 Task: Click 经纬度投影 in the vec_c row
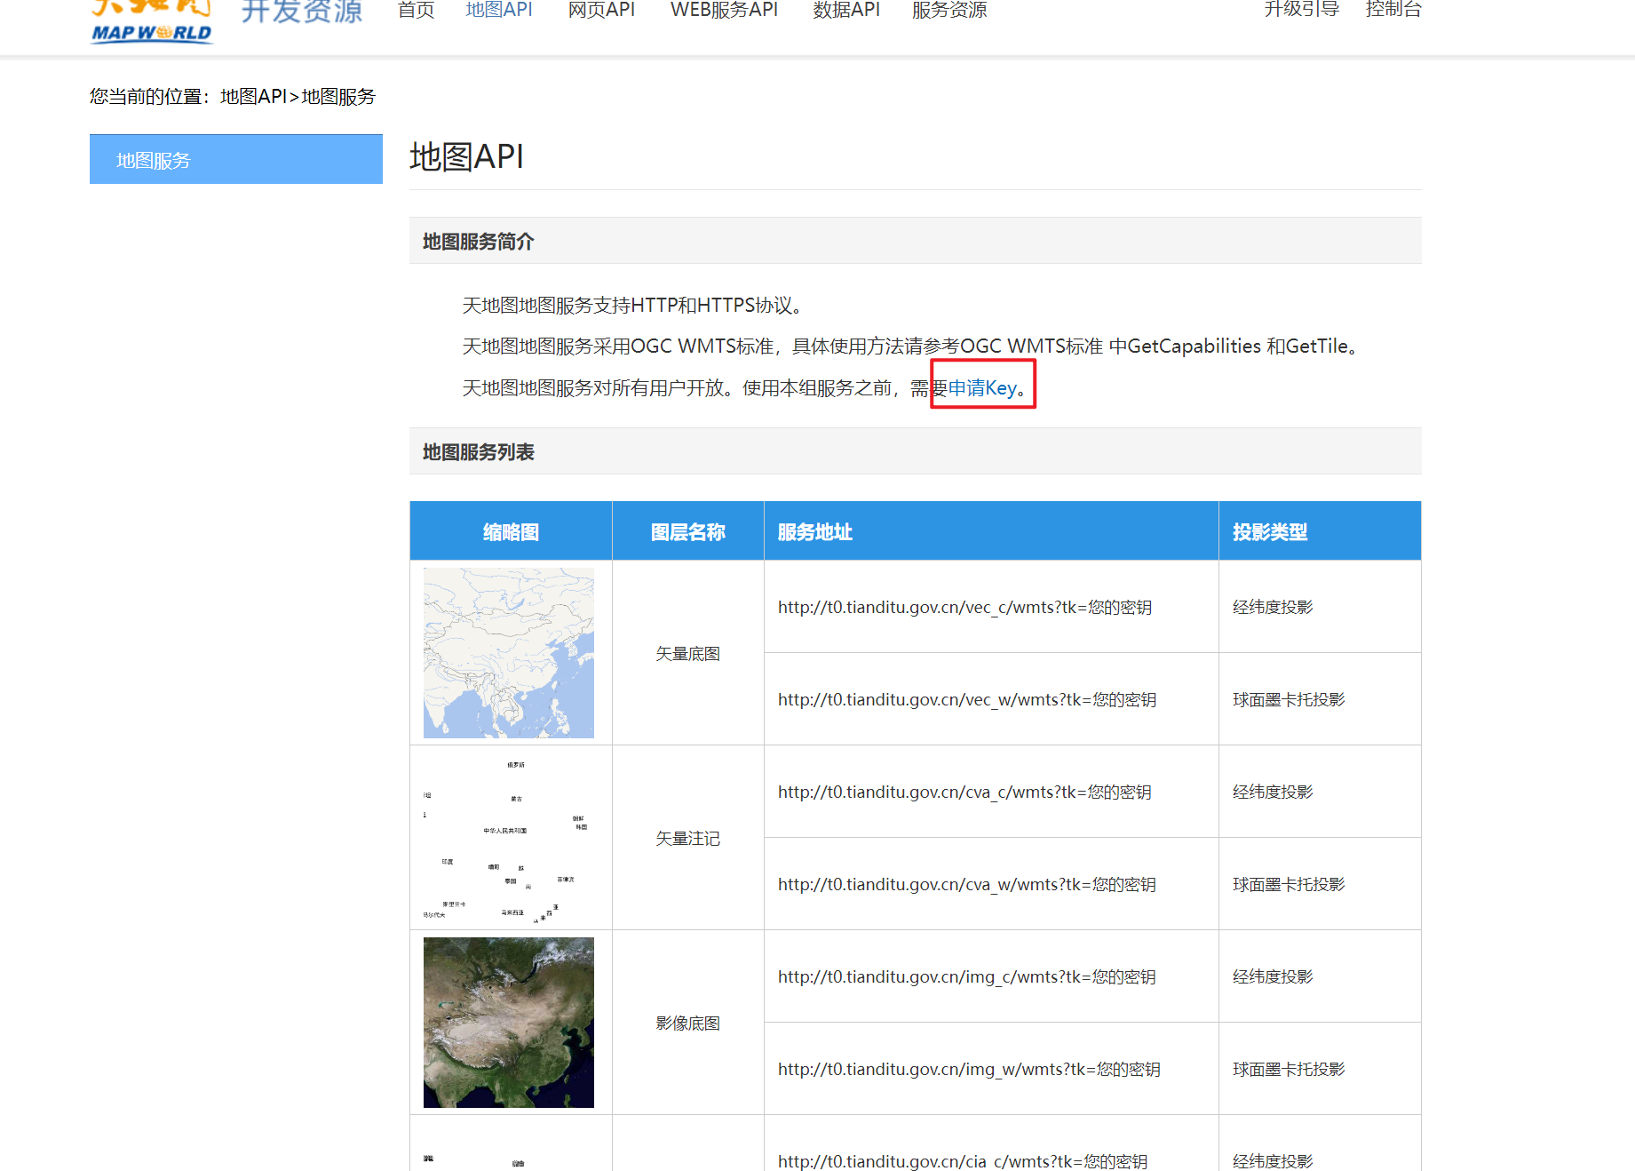pyautogui.click(x=1273, y=607)
